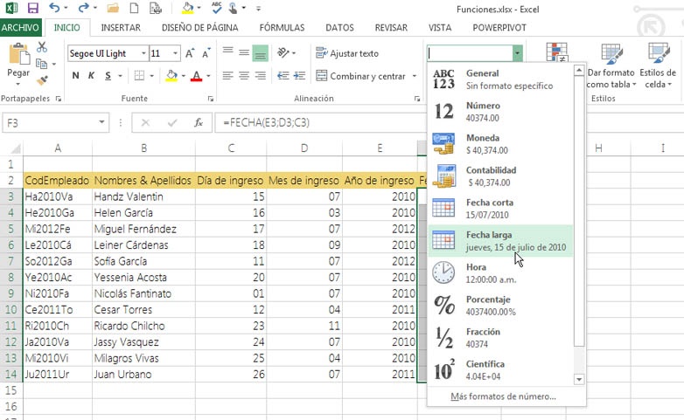Switch to the FÓRMULAS ribbon tab
This screenshot has height=420, width=684.
tap(282, 27)
